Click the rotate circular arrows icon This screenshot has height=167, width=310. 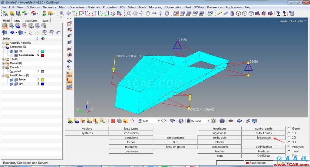[167, 13]
